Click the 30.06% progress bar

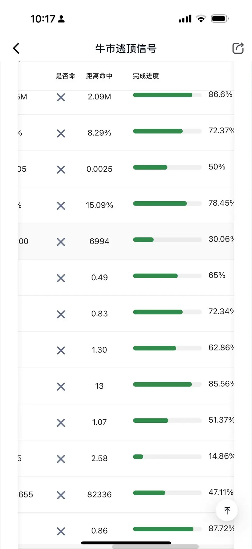click(167, 240)
